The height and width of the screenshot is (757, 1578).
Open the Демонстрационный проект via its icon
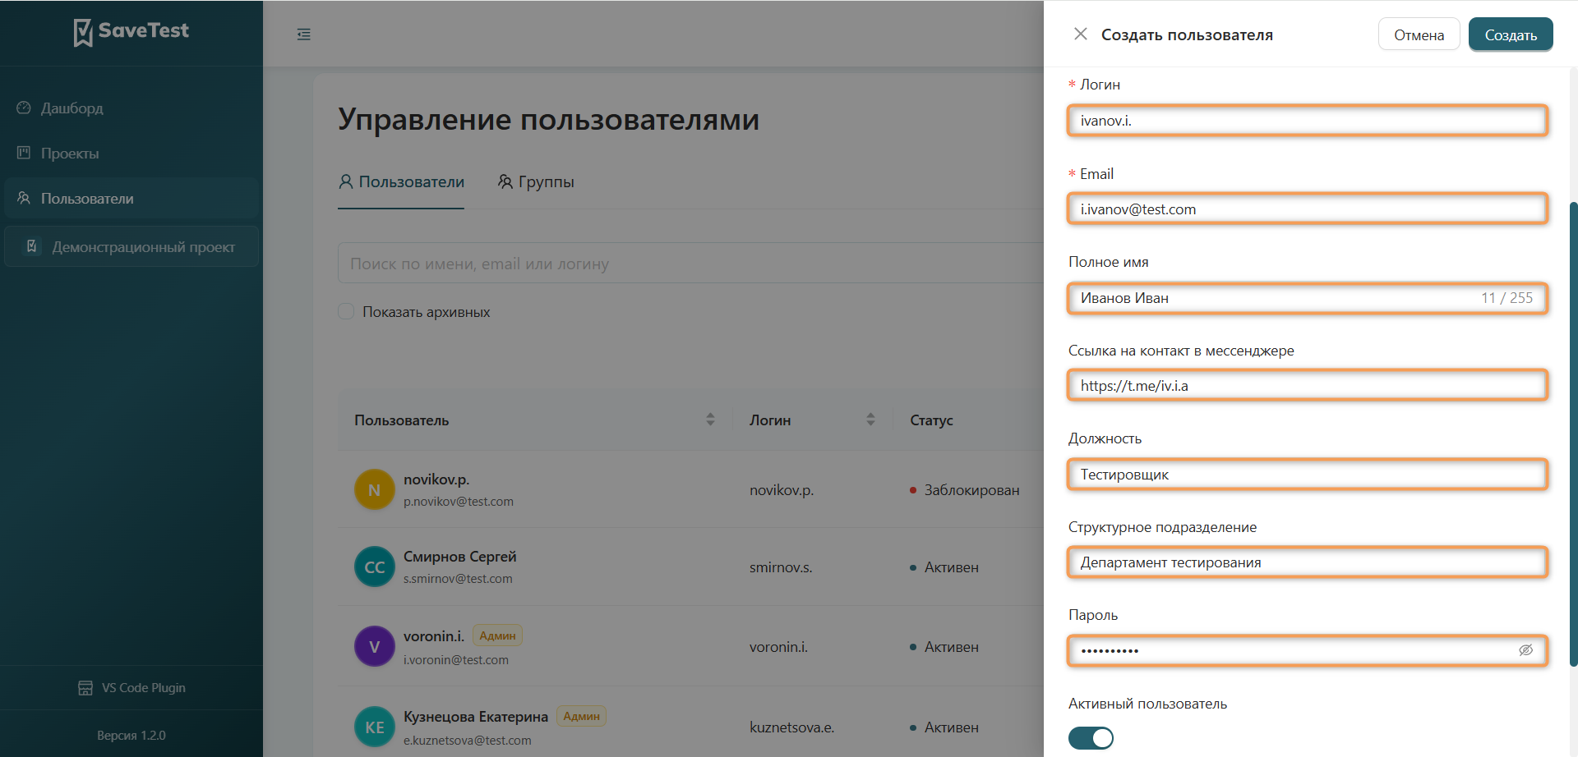pyautogui.click(x=31, y=246)
